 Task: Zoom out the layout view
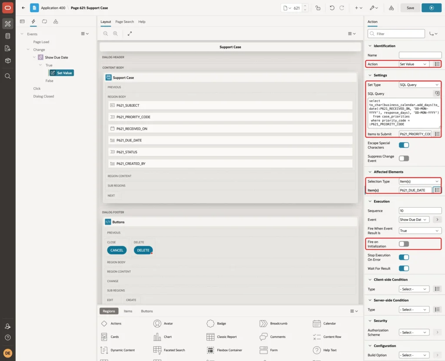[106, 33]
